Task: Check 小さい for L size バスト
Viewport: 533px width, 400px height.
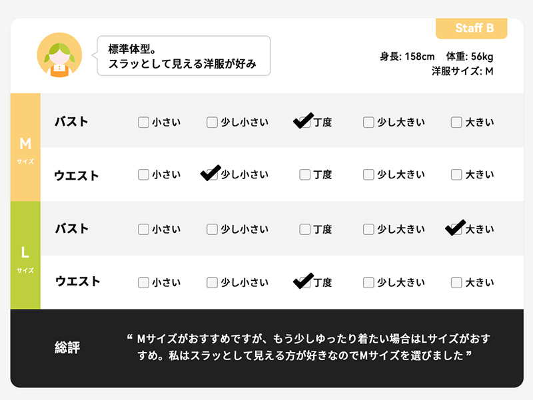Action: 143,230
